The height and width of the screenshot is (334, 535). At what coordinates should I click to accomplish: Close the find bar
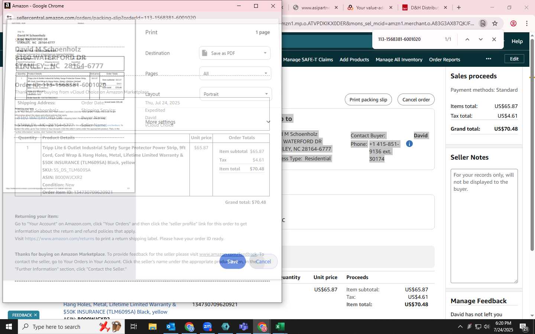494,39
